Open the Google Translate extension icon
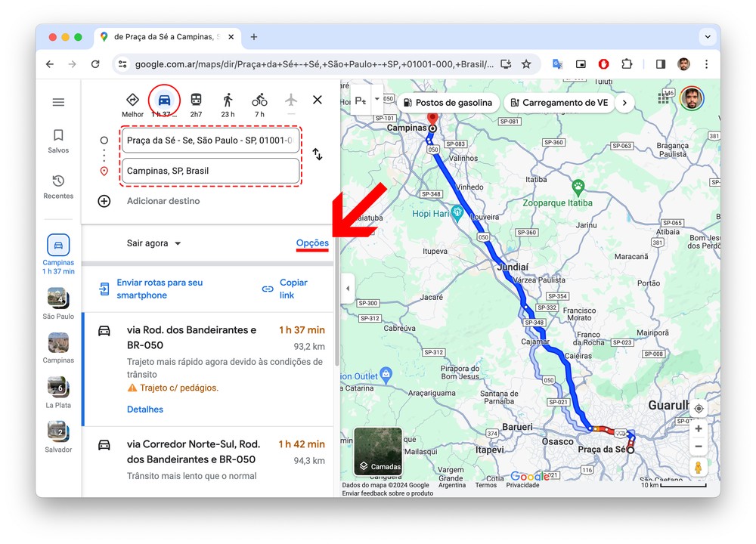The height and width of the screenshot is (544, 756). tap(557, 64)
